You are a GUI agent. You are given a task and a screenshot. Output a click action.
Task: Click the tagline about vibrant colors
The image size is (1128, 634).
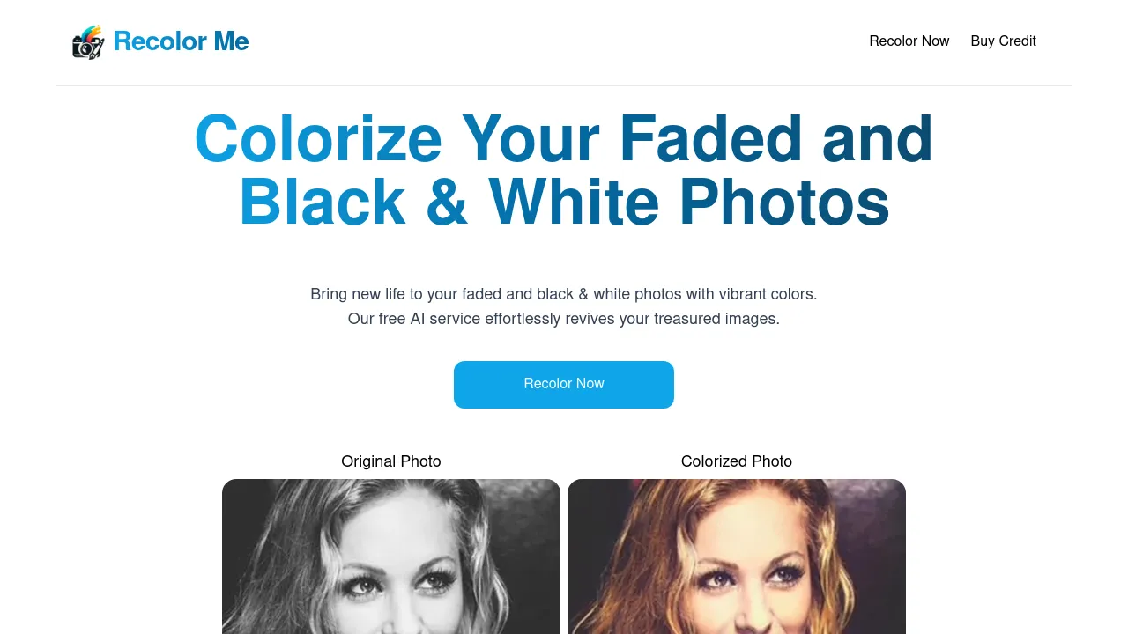click(564, 294)
